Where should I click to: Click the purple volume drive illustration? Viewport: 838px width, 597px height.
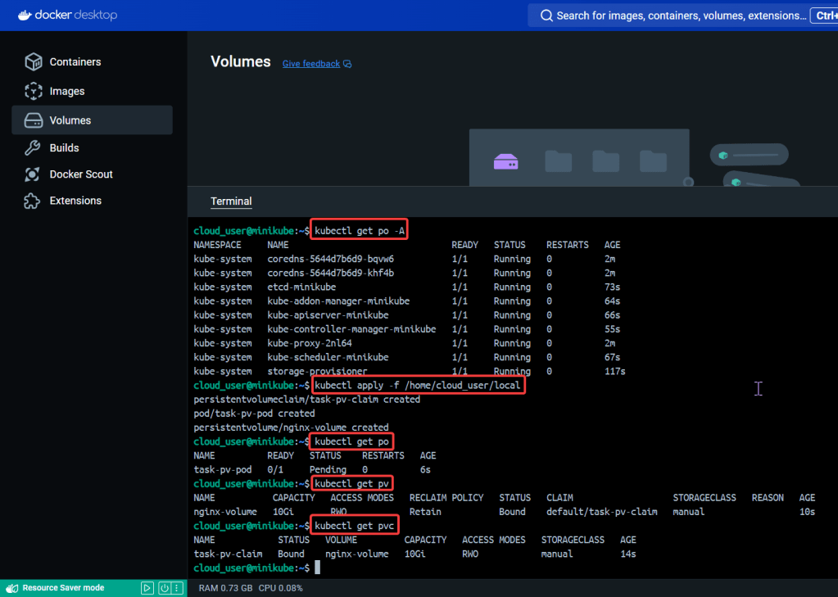click(x=505, y=162)
